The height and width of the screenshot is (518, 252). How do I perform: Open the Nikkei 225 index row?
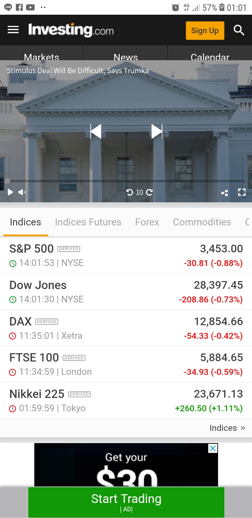tap(126, 401)
